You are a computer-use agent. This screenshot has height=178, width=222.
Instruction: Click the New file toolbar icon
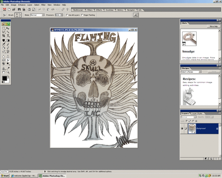click(x=9, y=10)
